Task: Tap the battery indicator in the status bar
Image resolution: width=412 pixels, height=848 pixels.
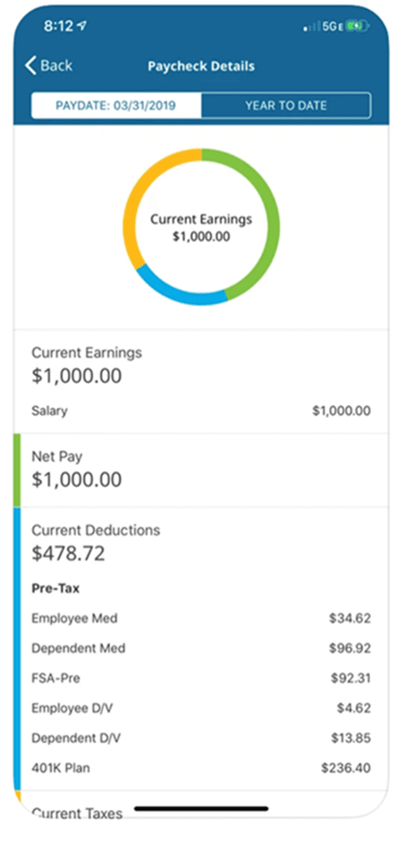Action: pos(355,26)
